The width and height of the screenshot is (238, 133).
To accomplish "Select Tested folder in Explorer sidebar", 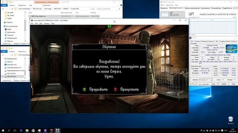I will pos(9,18).
